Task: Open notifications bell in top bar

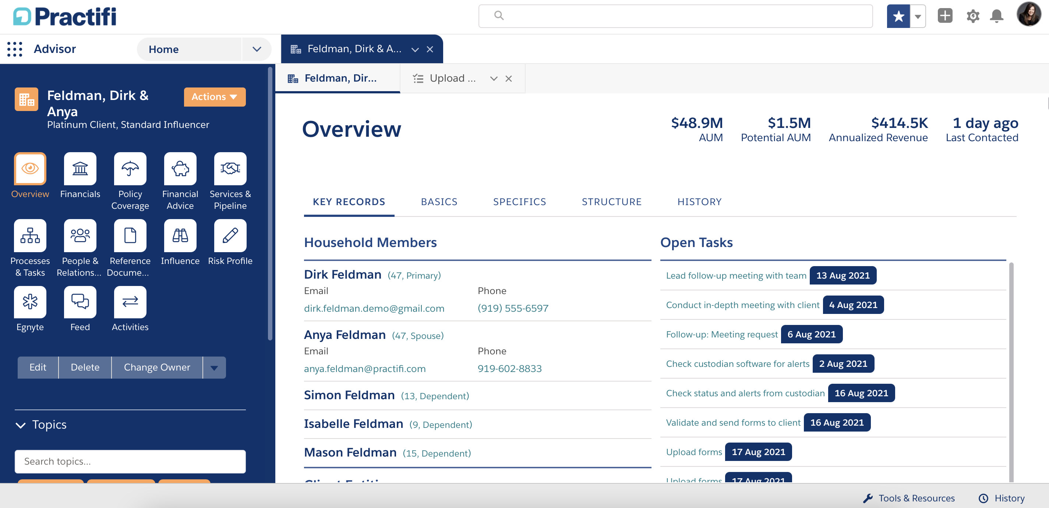Action: 997,16
